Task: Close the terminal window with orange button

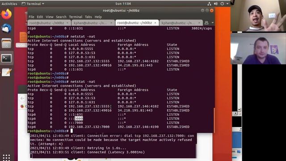Action: [x=211, y=10]
